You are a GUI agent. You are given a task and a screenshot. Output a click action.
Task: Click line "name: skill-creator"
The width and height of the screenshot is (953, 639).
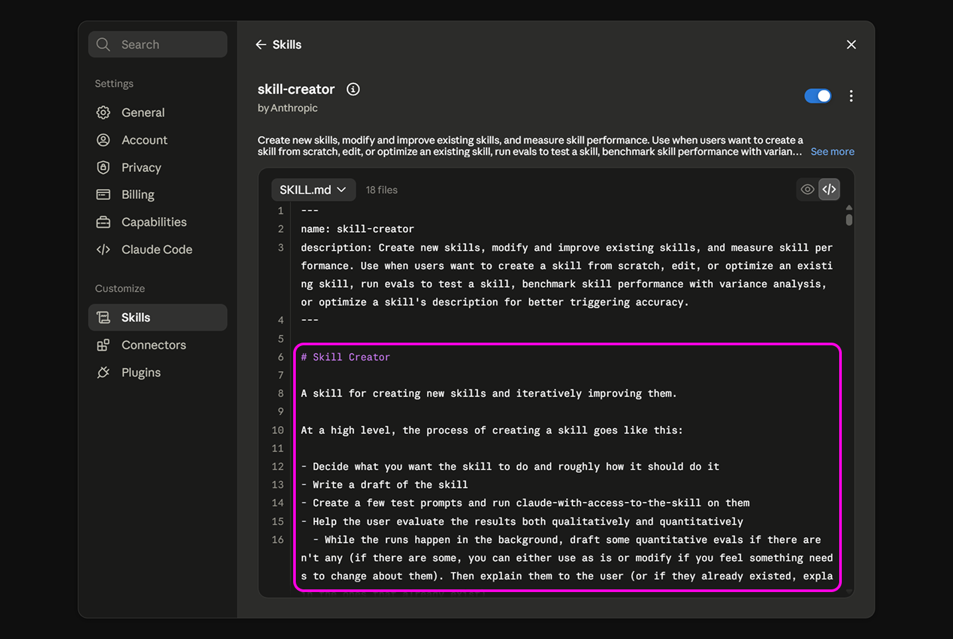(357, 229)
